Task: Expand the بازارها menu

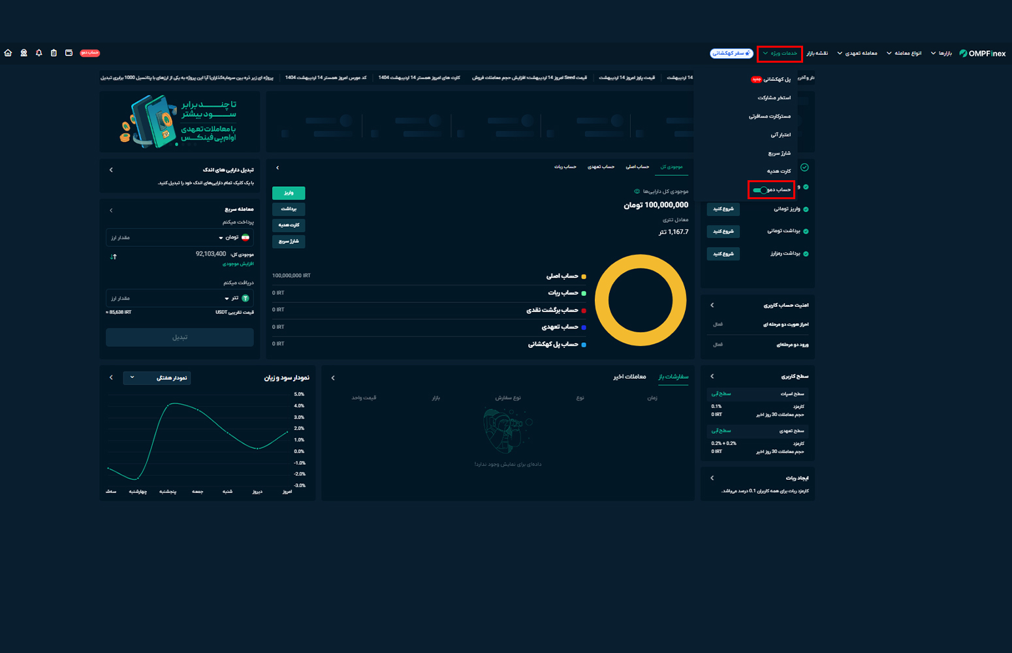Action: pos(941,54)
